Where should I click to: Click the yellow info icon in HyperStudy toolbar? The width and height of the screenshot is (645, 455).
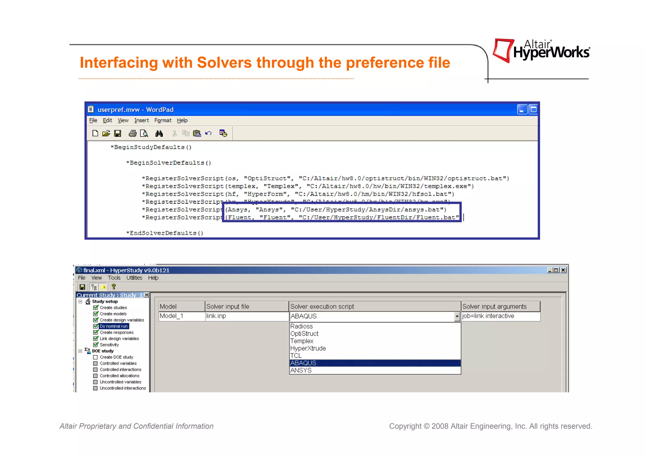pos(103,287)
